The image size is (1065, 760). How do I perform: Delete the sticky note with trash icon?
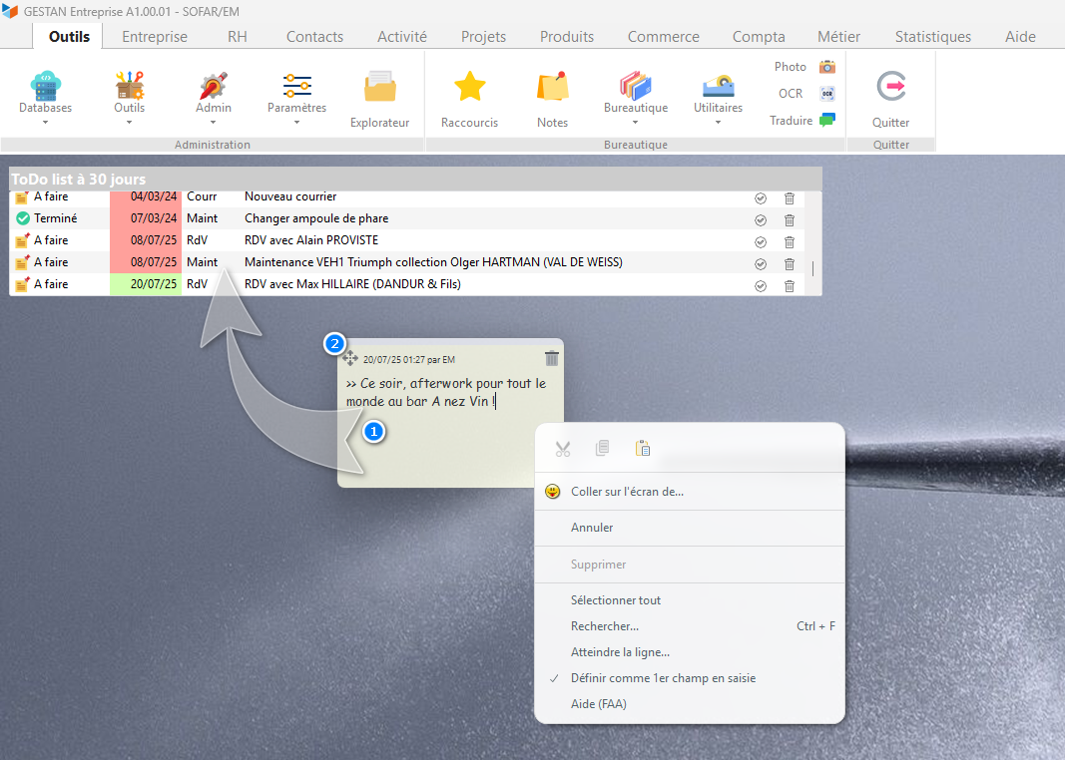click(x=552, y=358)
